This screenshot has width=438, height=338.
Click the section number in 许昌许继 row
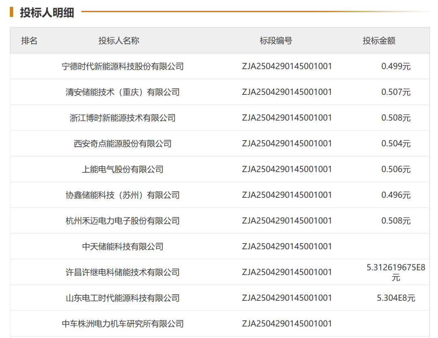pyautogui.click(x=287, y=272)
